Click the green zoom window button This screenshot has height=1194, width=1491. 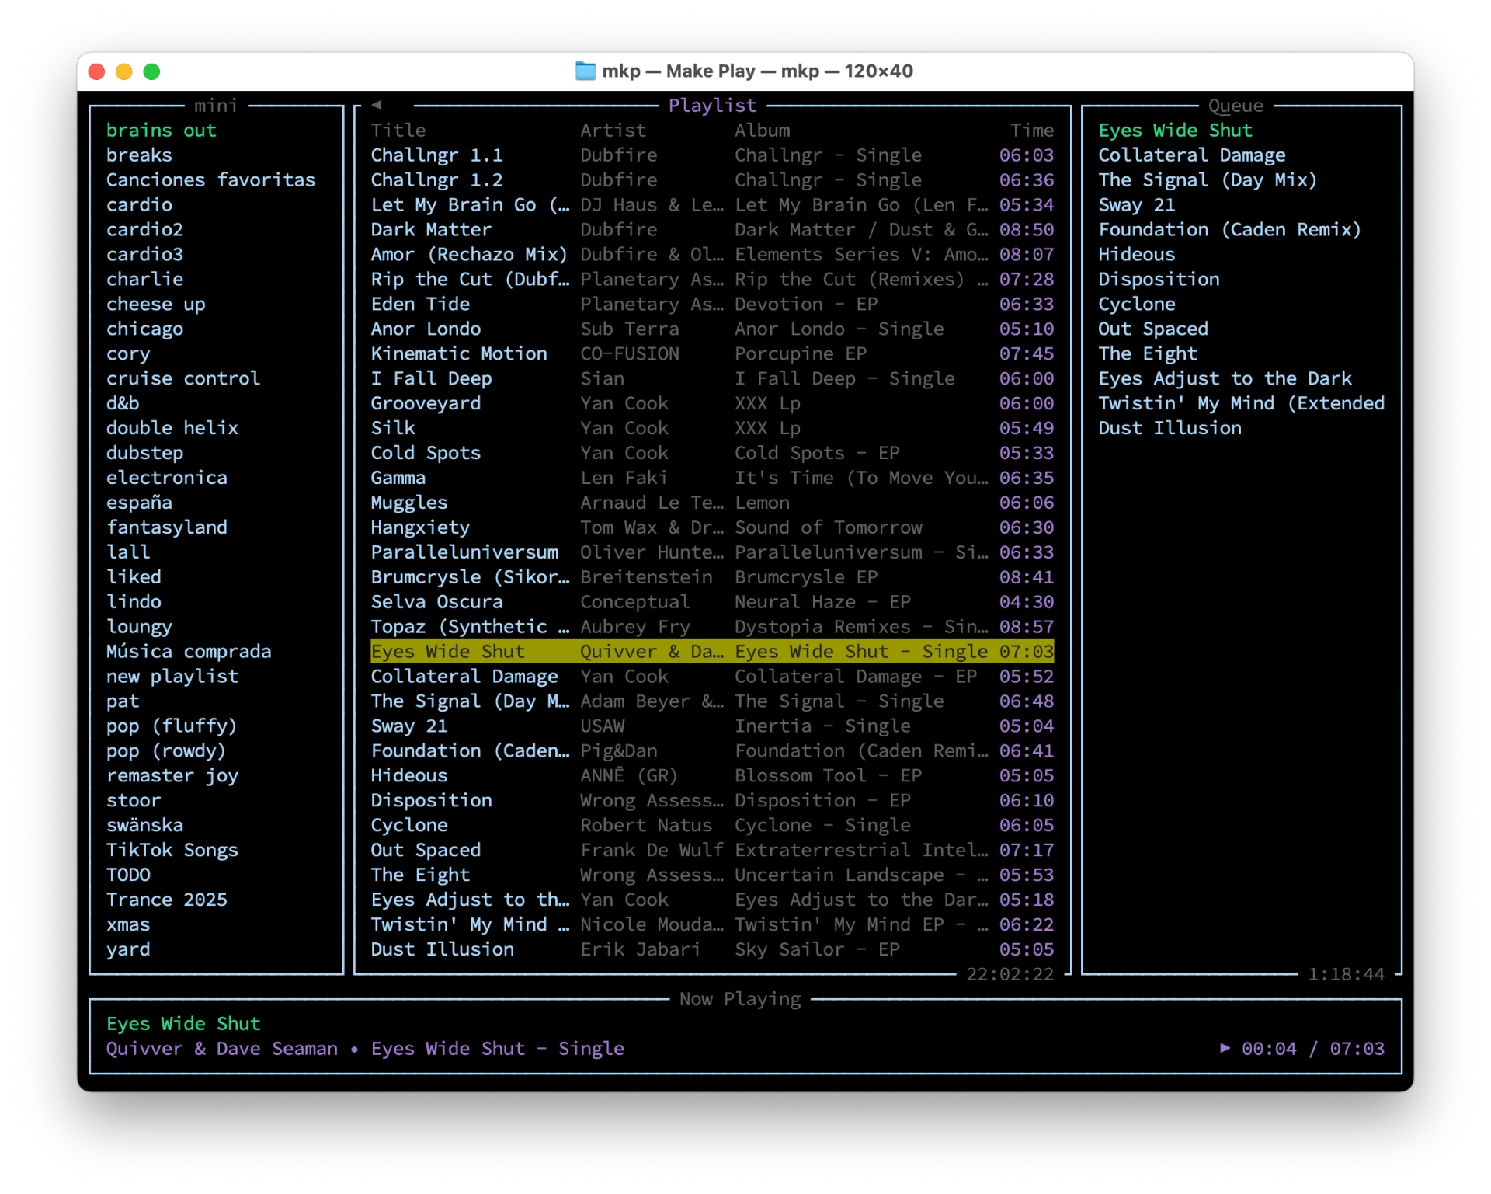[x=151, y=71]
